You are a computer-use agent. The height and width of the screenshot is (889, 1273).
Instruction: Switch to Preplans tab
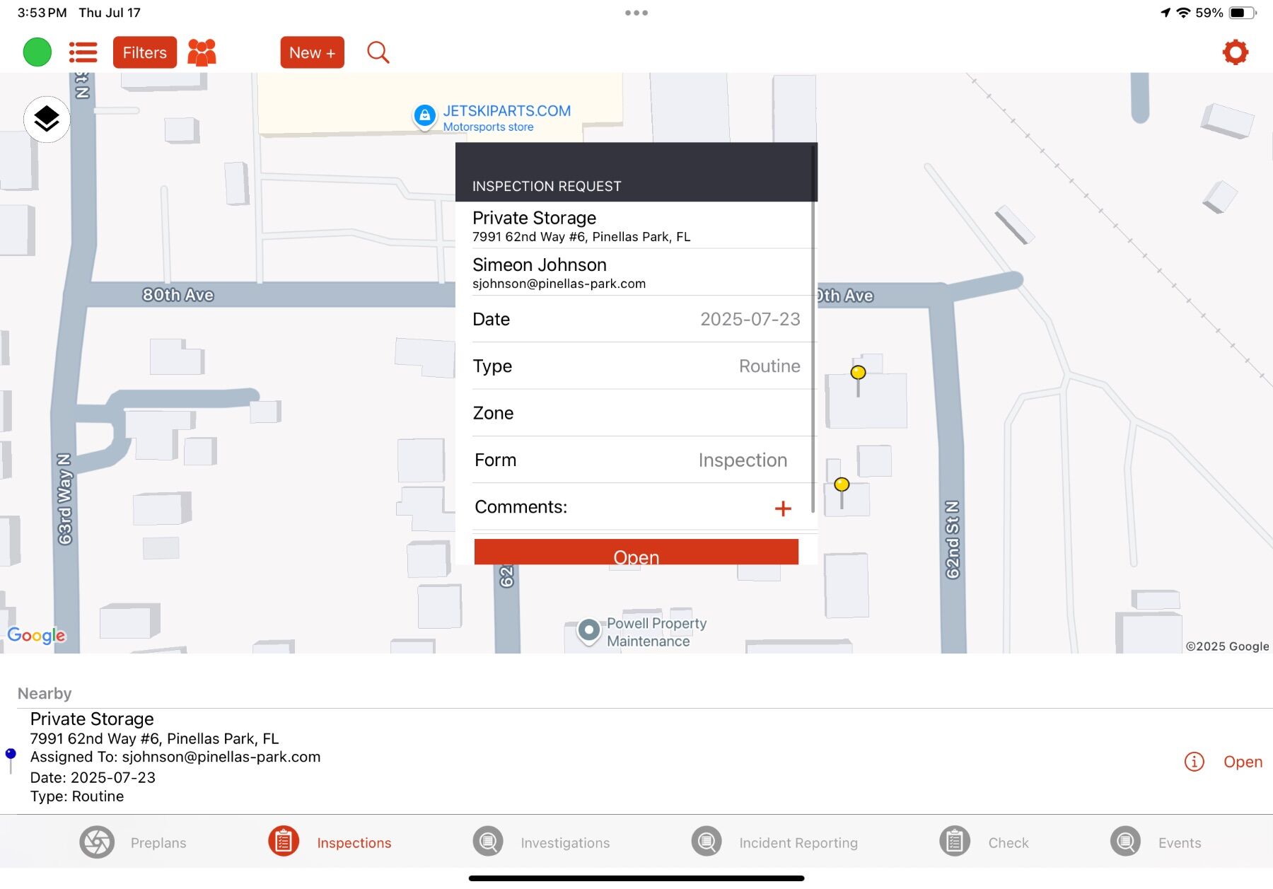click(133, 842)
